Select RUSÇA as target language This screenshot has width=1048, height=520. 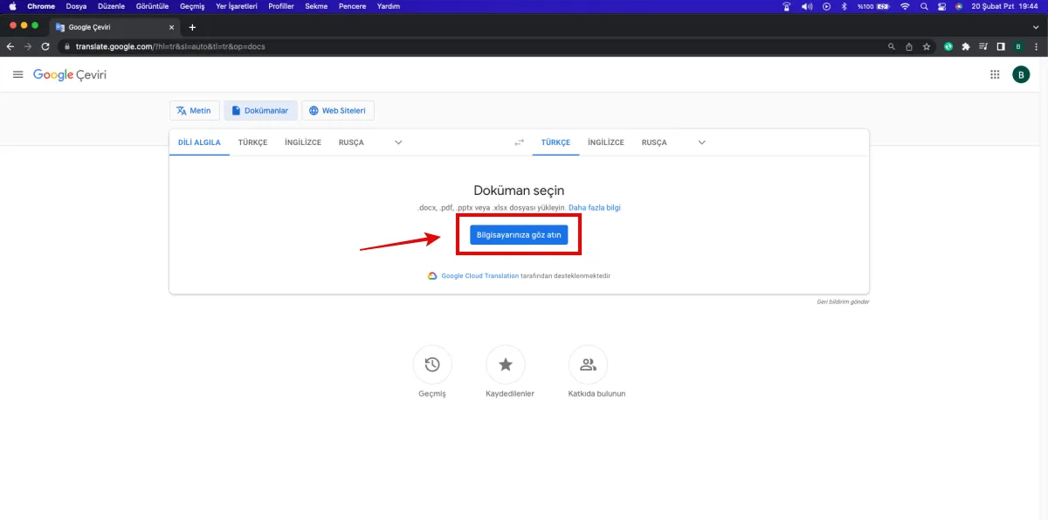[653, 142]
